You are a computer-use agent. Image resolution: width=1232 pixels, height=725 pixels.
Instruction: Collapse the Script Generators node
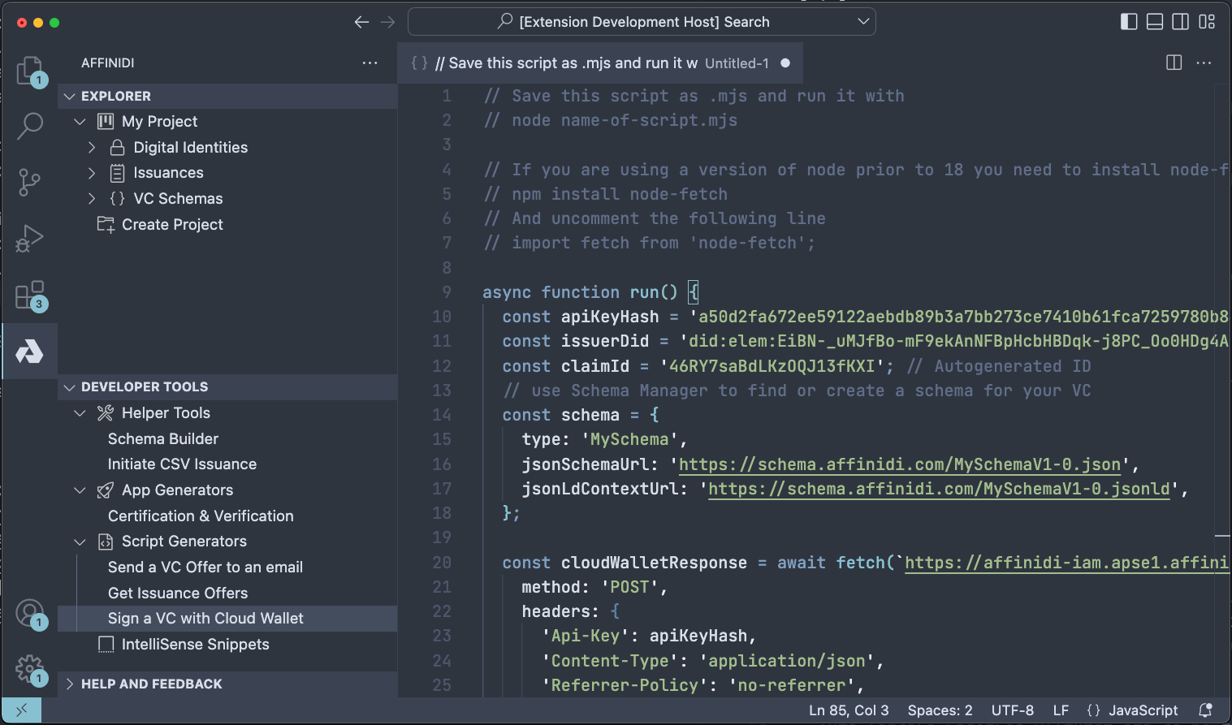(80, 542)
